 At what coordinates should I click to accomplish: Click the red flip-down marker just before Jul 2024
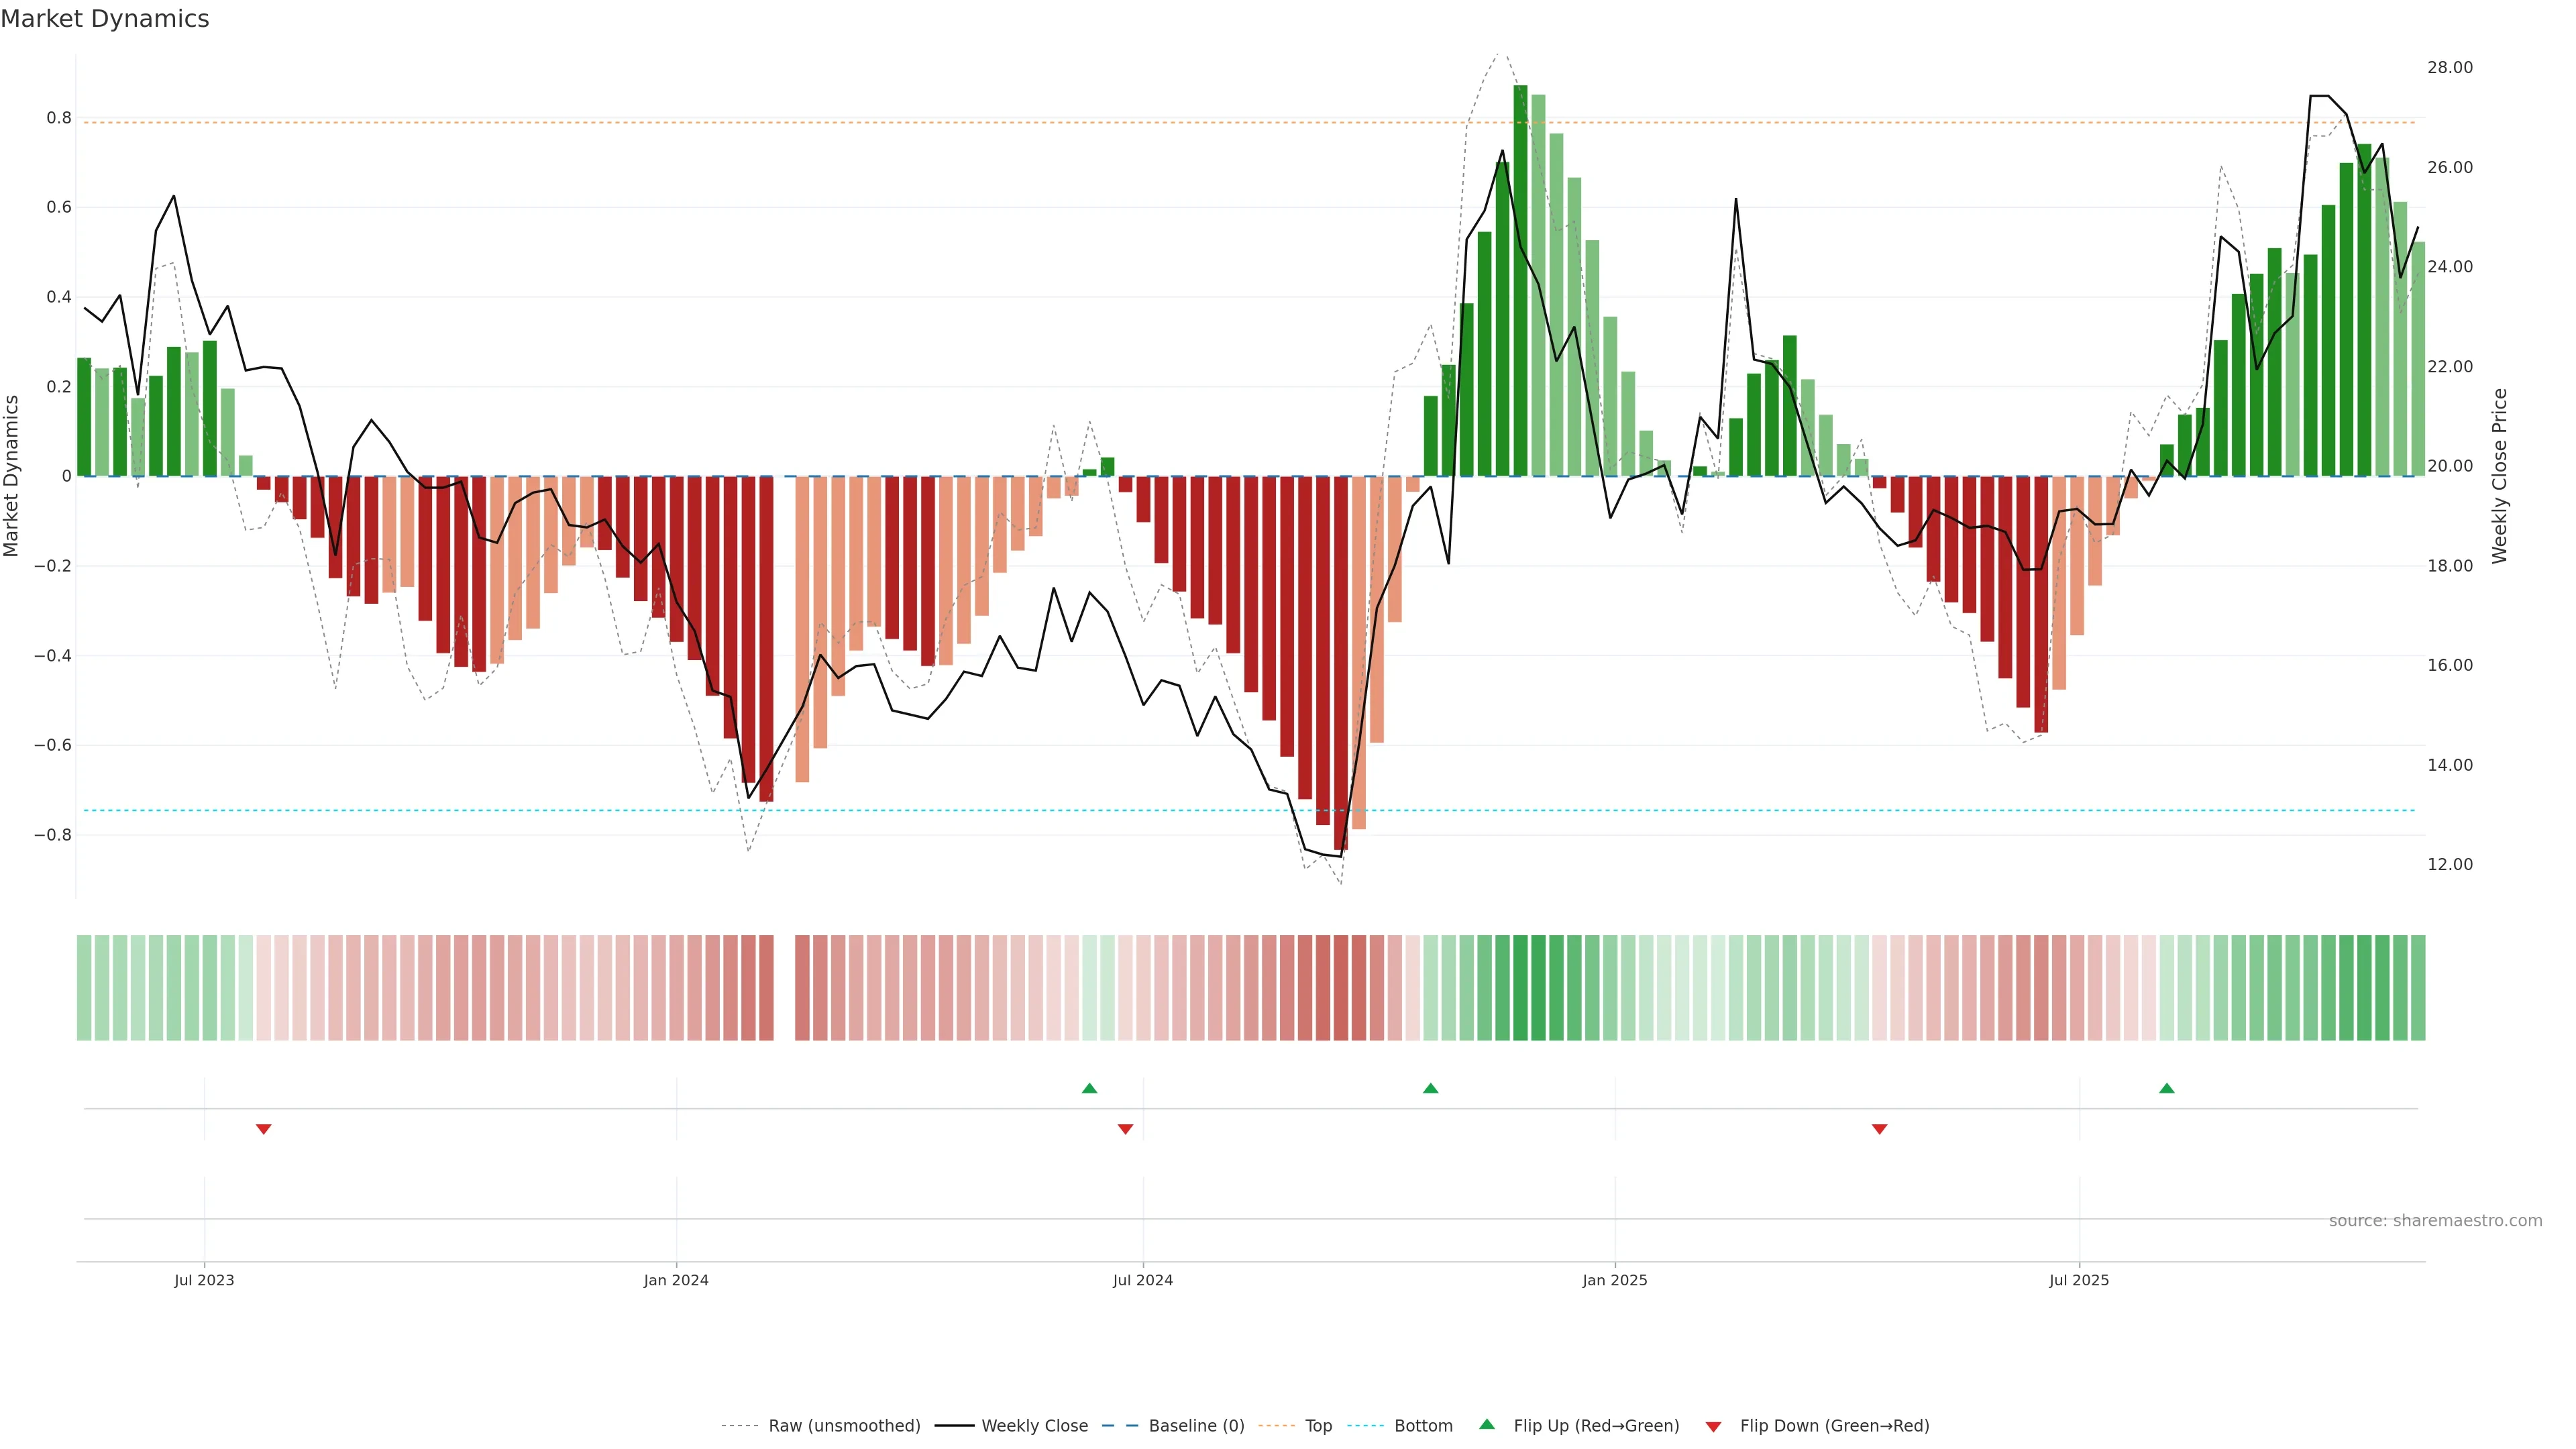point(1125,1129)
